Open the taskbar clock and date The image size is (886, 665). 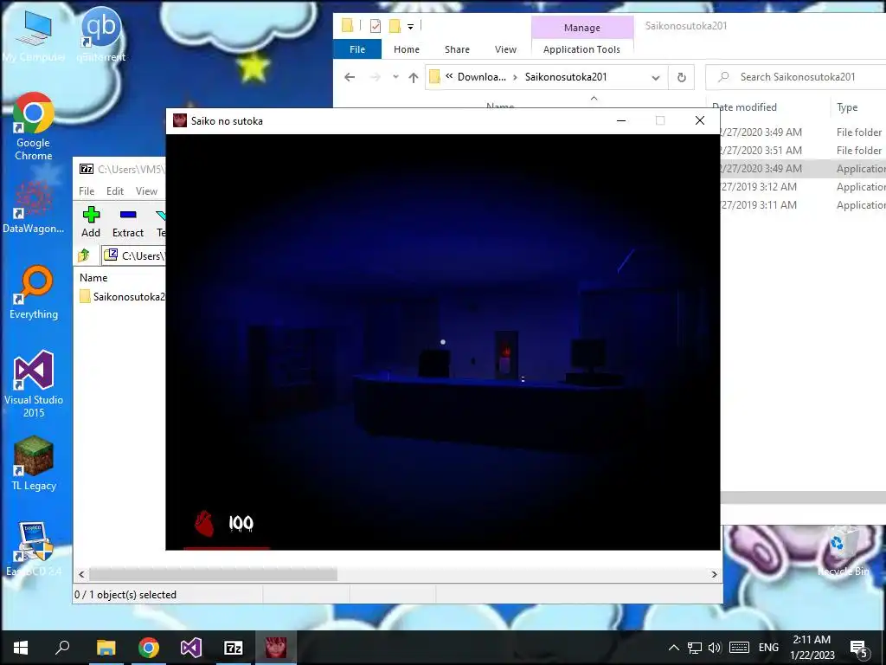click(812, 648)
